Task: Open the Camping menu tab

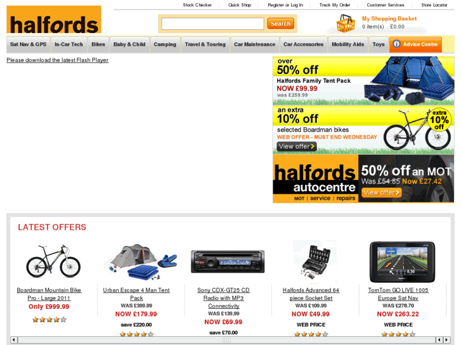Action: click(x=165, y=44)
